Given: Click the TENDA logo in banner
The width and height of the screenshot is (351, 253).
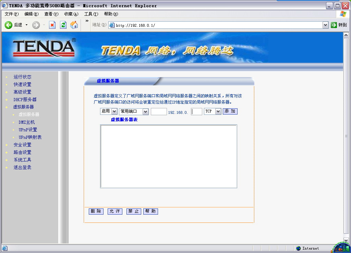Looking at the screenshot, I should [x=44, y=48].
